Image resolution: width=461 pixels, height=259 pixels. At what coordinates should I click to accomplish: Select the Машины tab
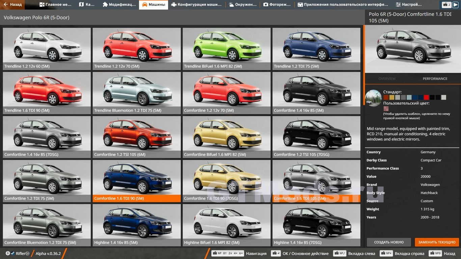point(154,5)
